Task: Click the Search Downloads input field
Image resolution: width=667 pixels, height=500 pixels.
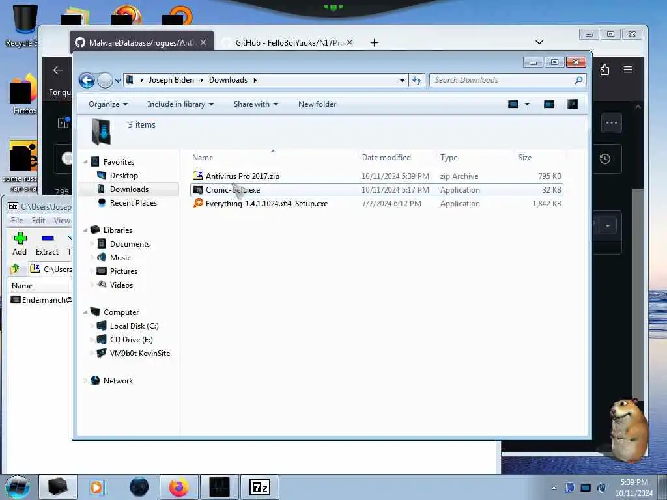Action: click(501, 80)
